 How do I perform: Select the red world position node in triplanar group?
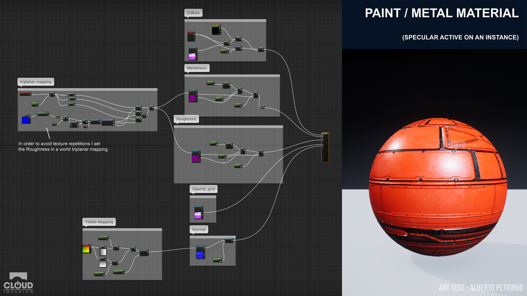pos(25,93)
